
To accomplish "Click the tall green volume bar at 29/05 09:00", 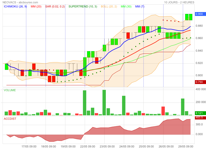I will coord(183,107).
